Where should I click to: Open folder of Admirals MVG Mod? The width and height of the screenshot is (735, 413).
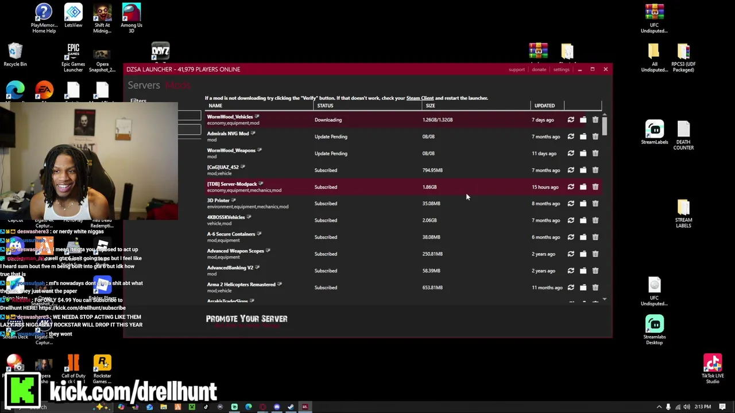tap(583, 137)
